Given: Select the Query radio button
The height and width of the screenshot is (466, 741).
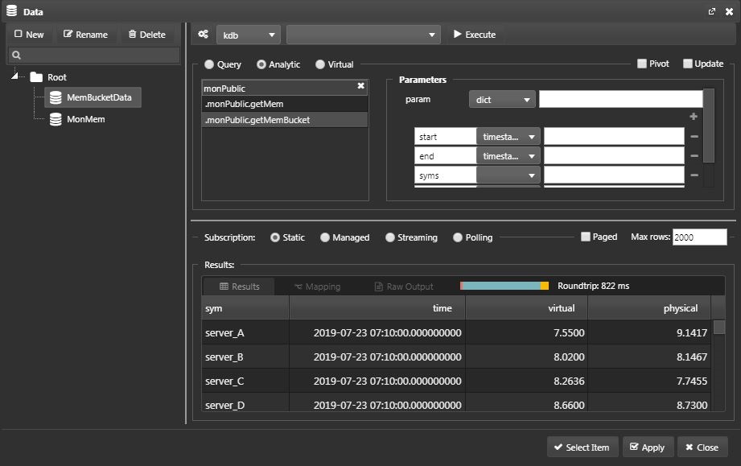Looking at the screenshot, I should (x=209, y=64).
